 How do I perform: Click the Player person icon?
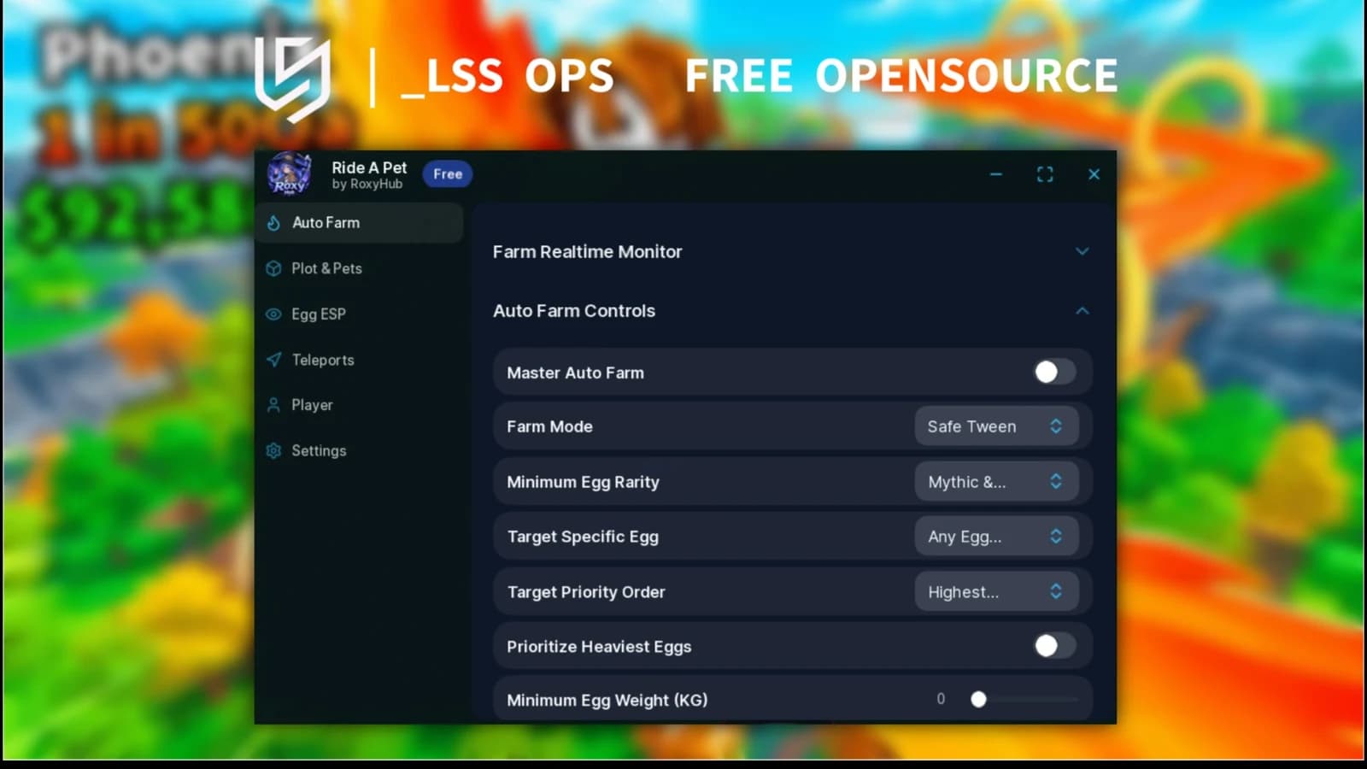[x=273, y=405]
